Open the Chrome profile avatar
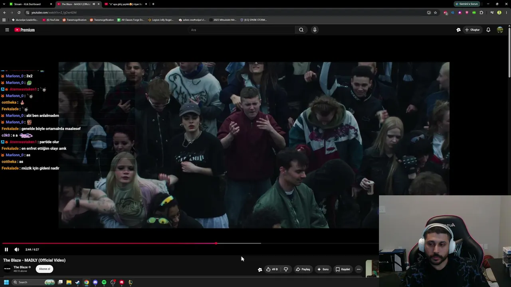511x287 pixels. tap(499, 12)
